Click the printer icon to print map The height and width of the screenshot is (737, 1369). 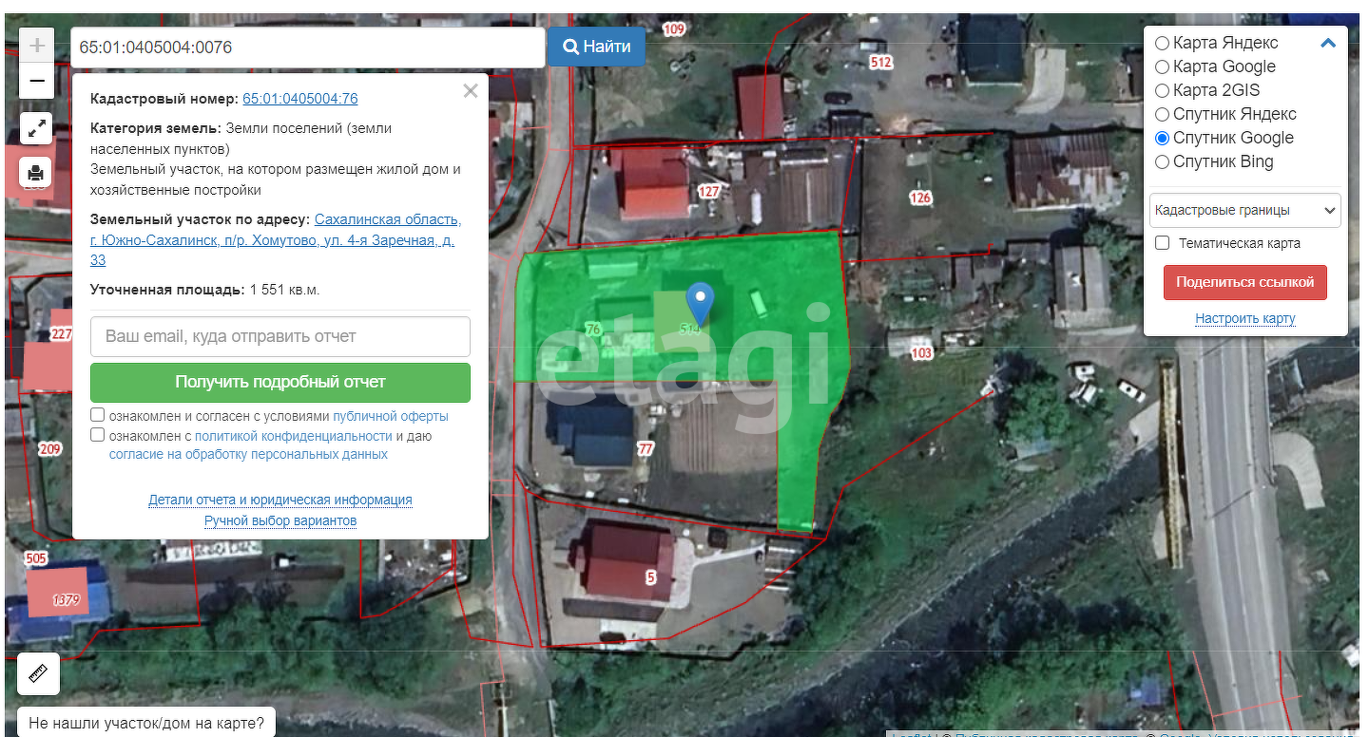pos(36,173)
